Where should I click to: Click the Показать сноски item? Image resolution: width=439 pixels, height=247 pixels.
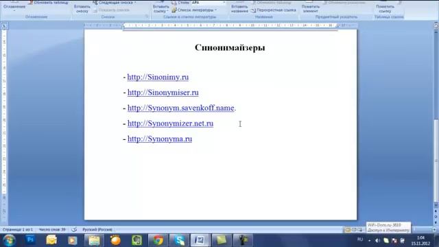point(111,10)
